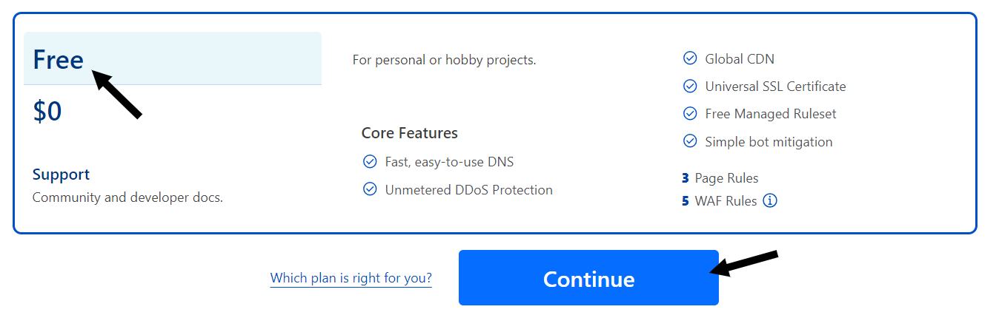The image size is (999, 315).
Task: Click the $0 price text
Action: click(47, 112)
